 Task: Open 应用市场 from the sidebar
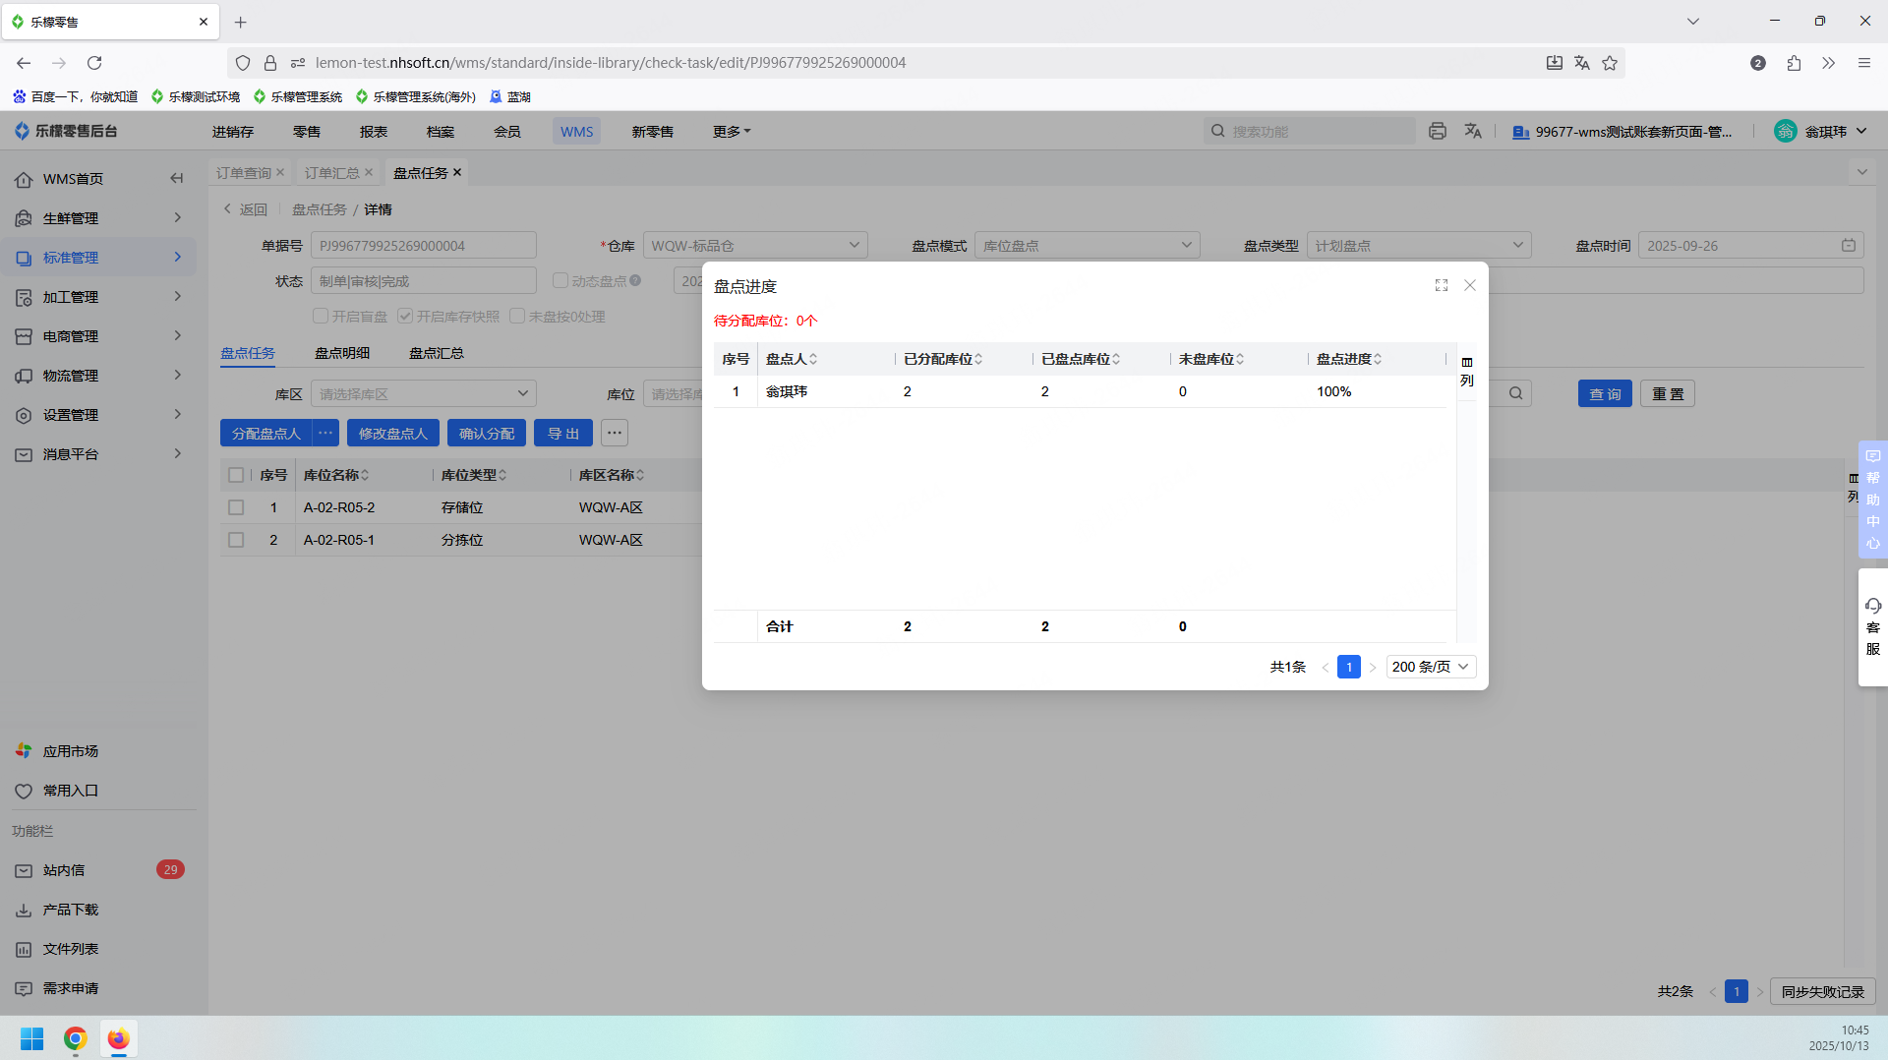click(x=70, y=751)
